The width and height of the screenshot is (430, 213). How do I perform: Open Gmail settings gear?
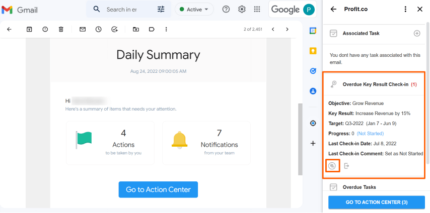(x=242, y=10)
